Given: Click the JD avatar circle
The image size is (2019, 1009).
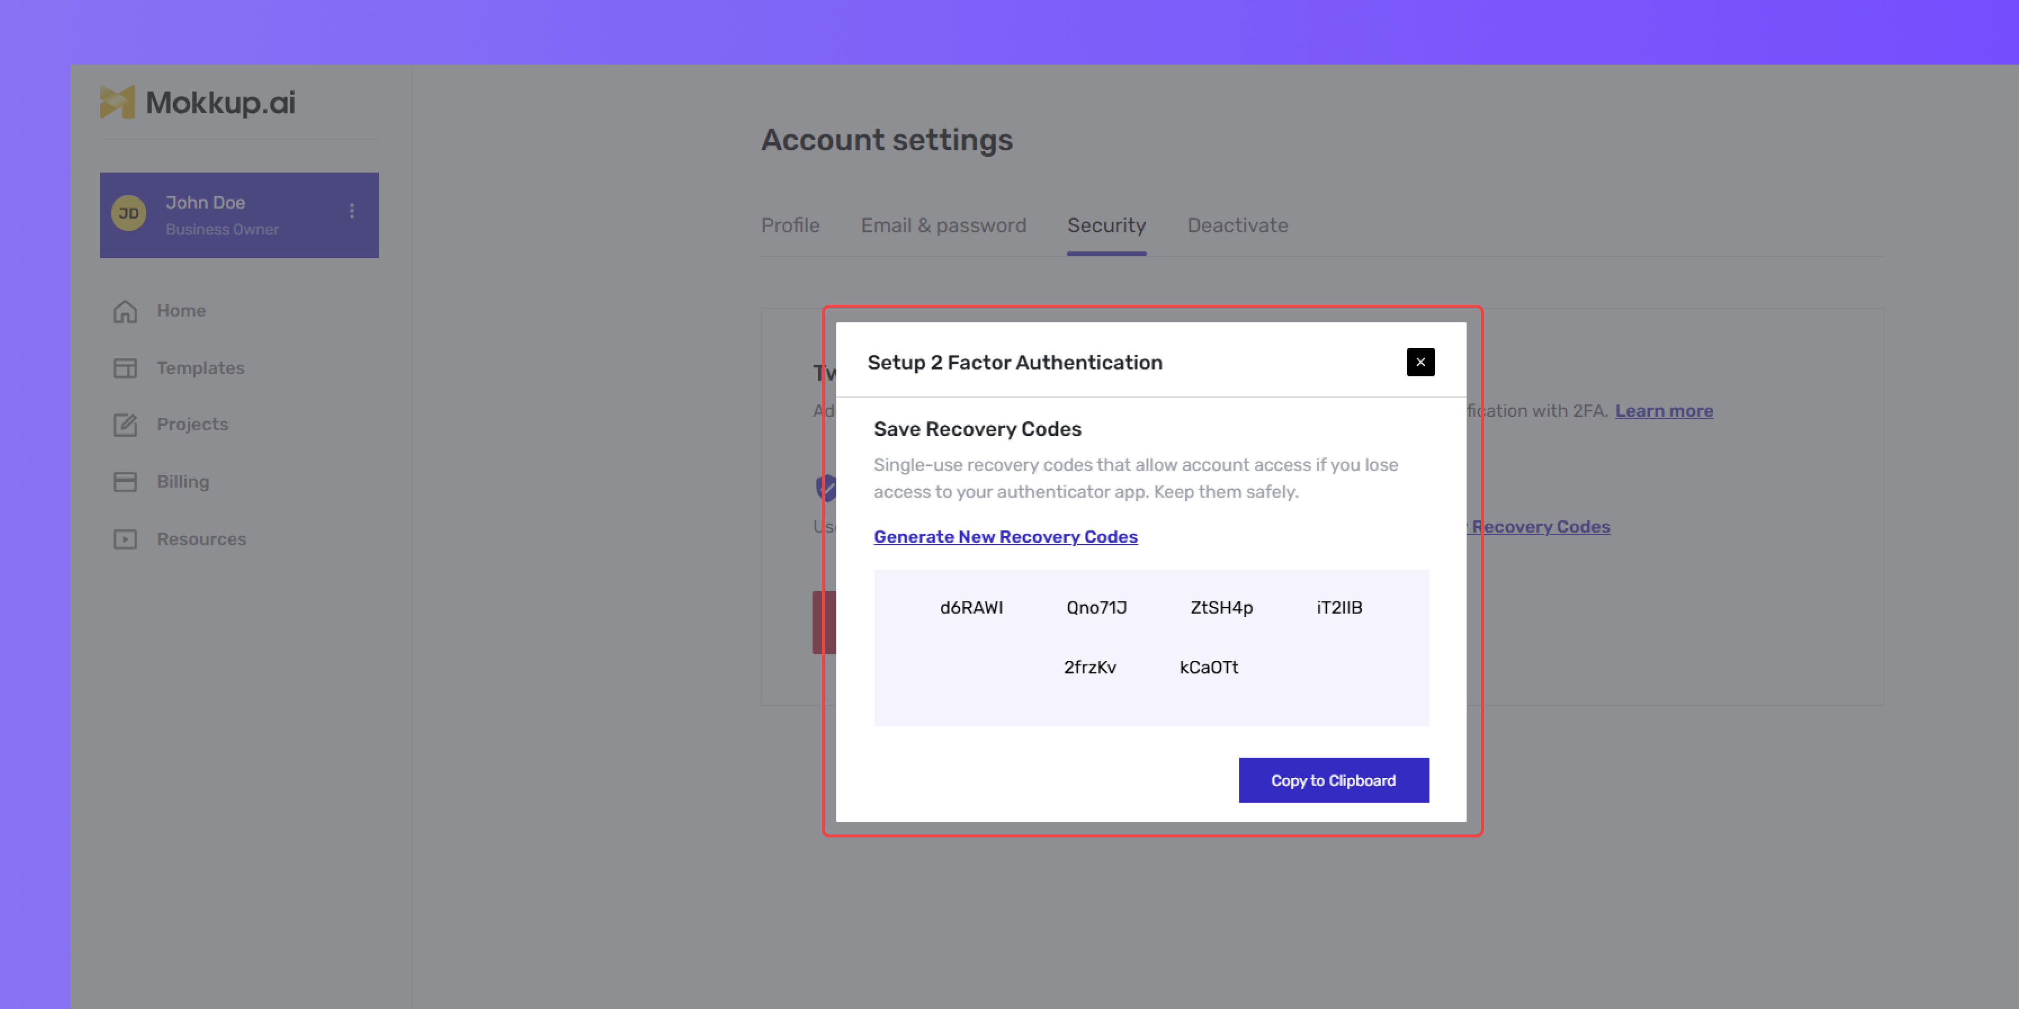Looking at the screenshot, I should (x=129, y=214).
